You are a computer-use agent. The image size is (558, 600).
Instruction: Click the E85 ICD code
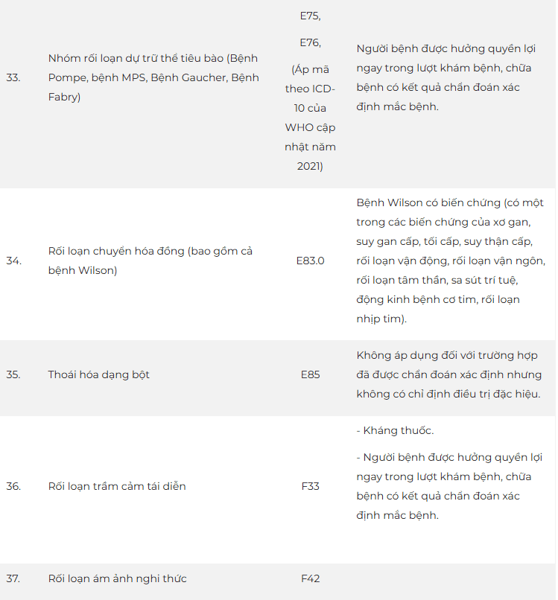pyautogui.click(x=310, y=374)
